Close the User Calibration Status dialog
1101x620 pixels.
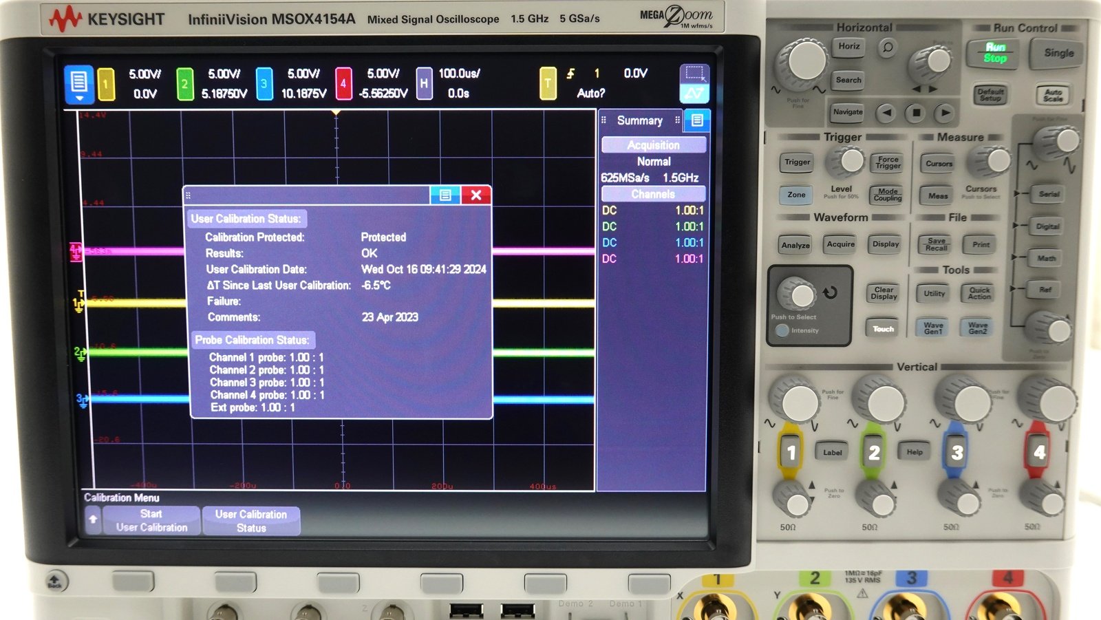click(x=476, y=195)
